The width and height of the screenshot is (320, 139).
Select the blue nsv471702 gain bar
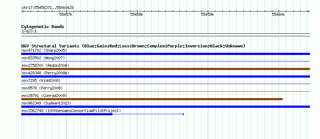[x=165, y=54]
